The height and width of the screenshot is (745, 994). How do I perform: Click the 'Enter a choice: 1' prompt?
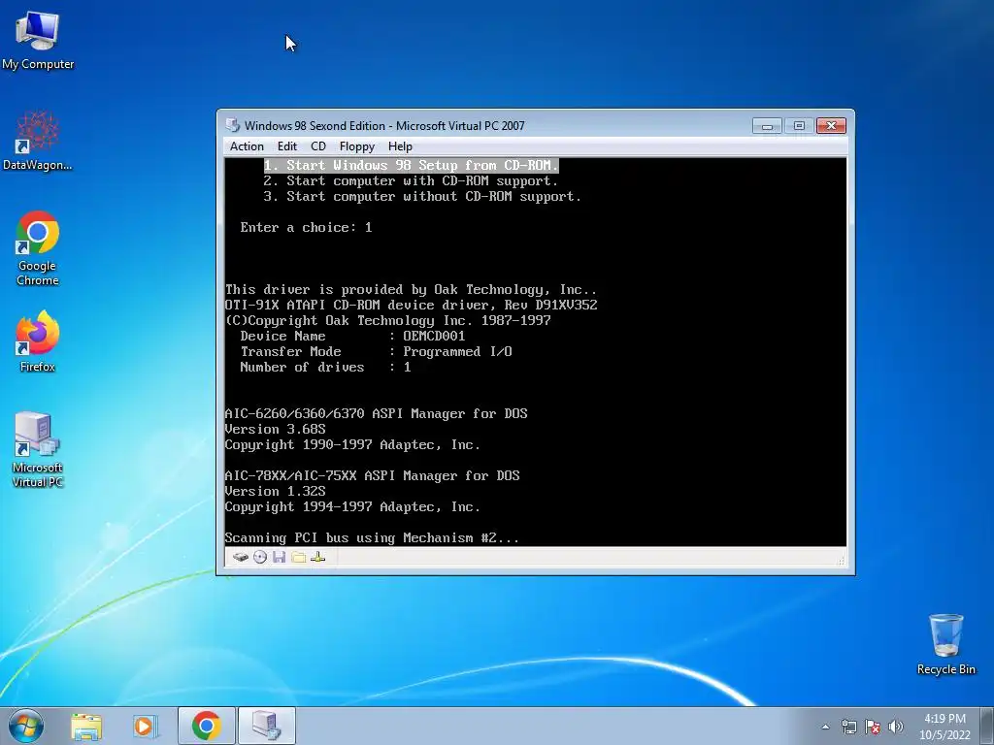click(306, 227)
